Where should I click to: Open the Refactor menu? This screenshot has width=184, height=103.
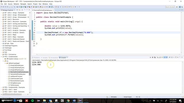click(x=16, y=4)
